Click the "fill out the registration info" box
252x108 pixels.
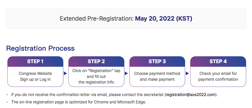(x=96, y=77)
